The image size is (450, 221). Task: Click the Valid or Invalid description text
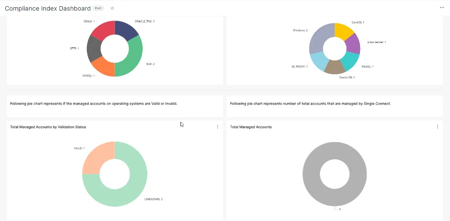click(94, 104)
